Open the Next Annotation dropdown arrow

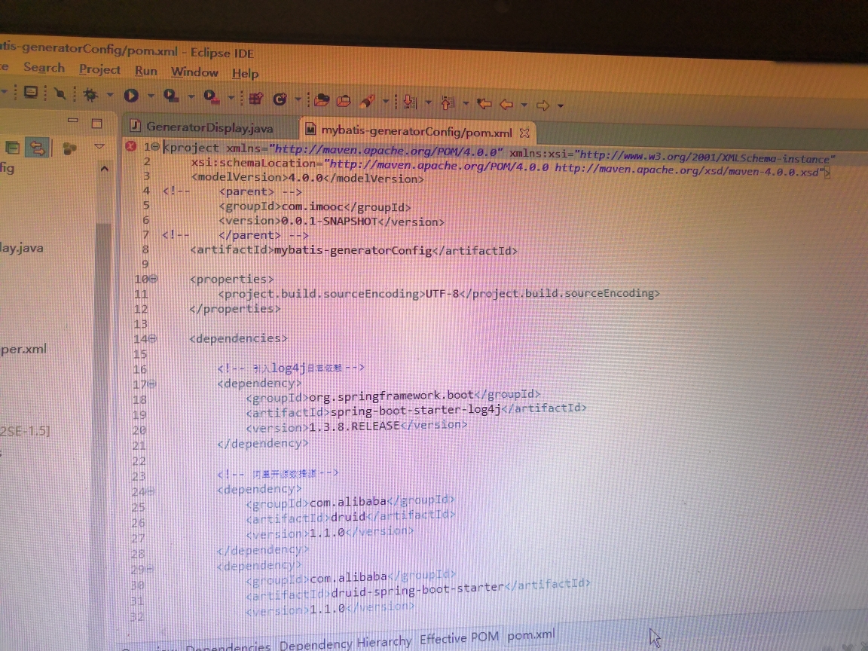coord(428,102)
